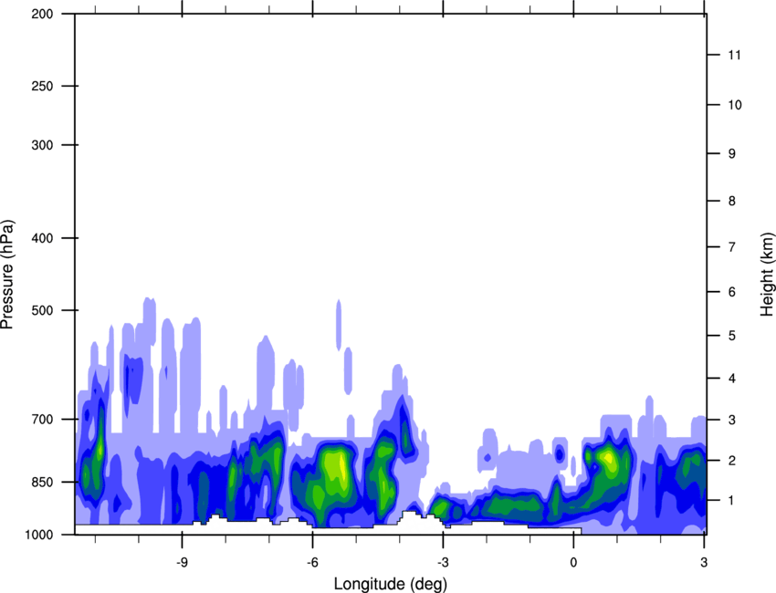Click the 3 km height label

[732, 420]
